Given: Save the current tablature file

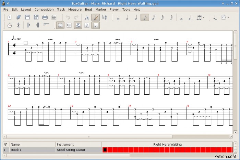Looking at the screenshot, I should coord(27,17).
